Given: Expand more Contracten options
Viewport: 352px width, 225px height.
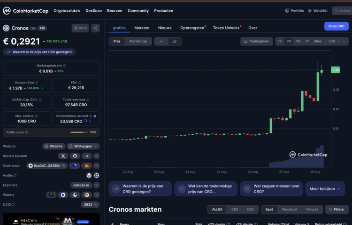Looking at the screenshot, I should pos(97,166).
